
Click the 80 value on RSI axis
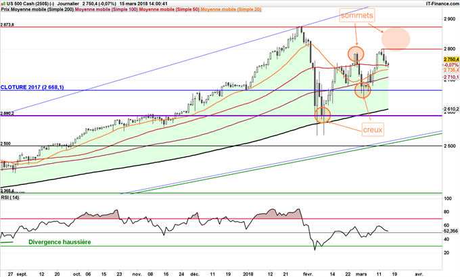(446, 212)
